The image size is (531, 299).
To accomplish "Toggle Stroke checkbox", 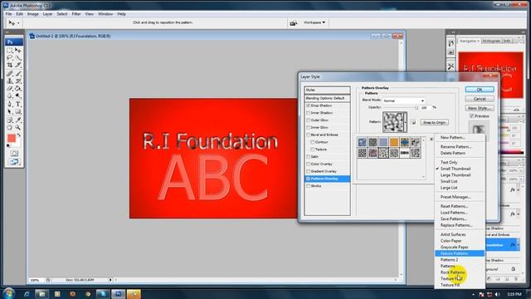I will tap(308, 186).
